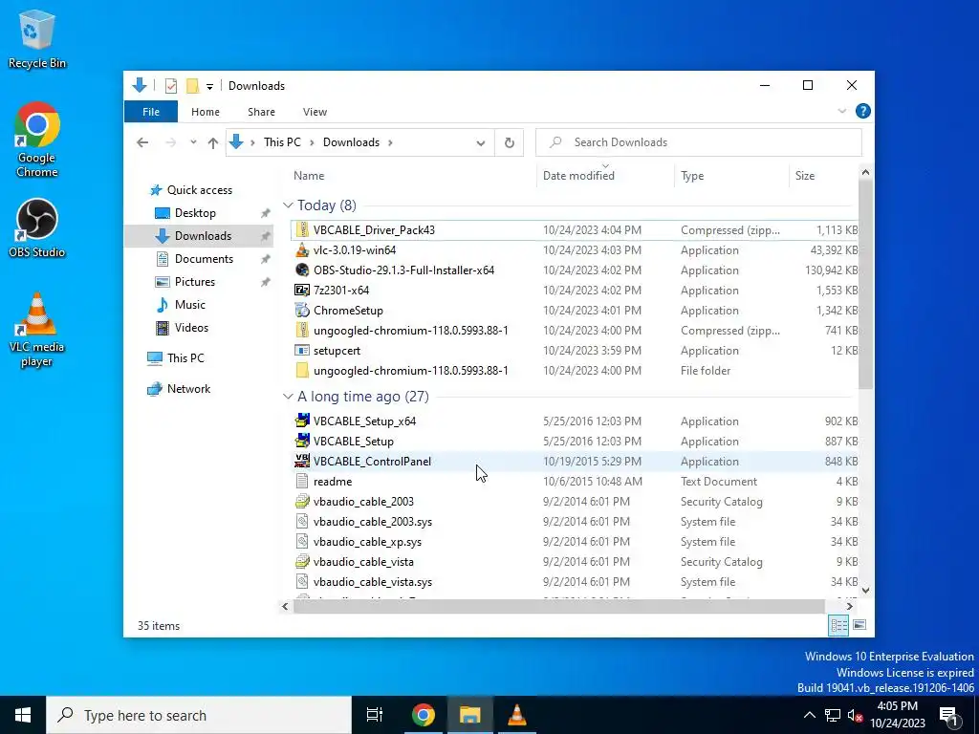The image size is (979, 734).
Task: Go up one level with the Up arrow
Action: (x=213, y=143)
